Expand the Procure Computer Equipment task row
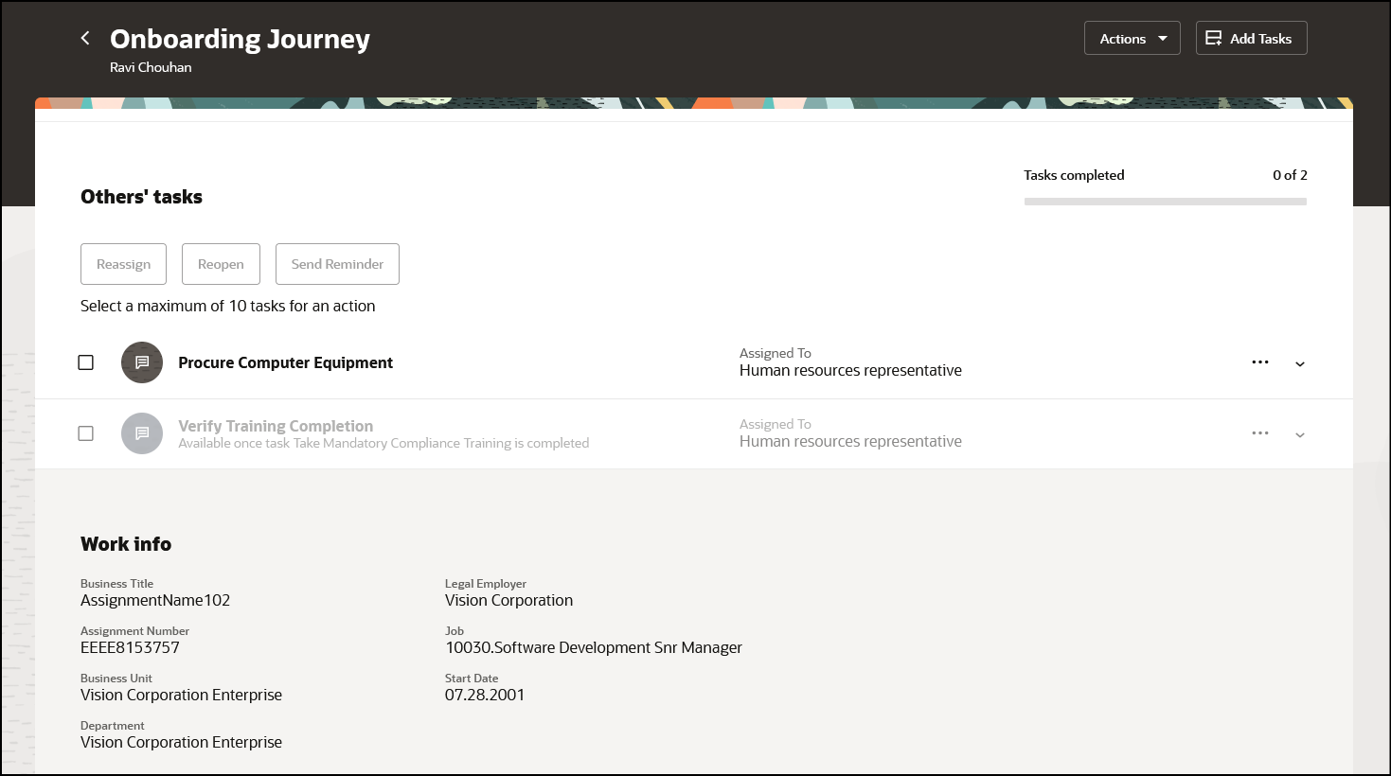The width and height of the screenshot is (1391, 776). click(1300, 363)
